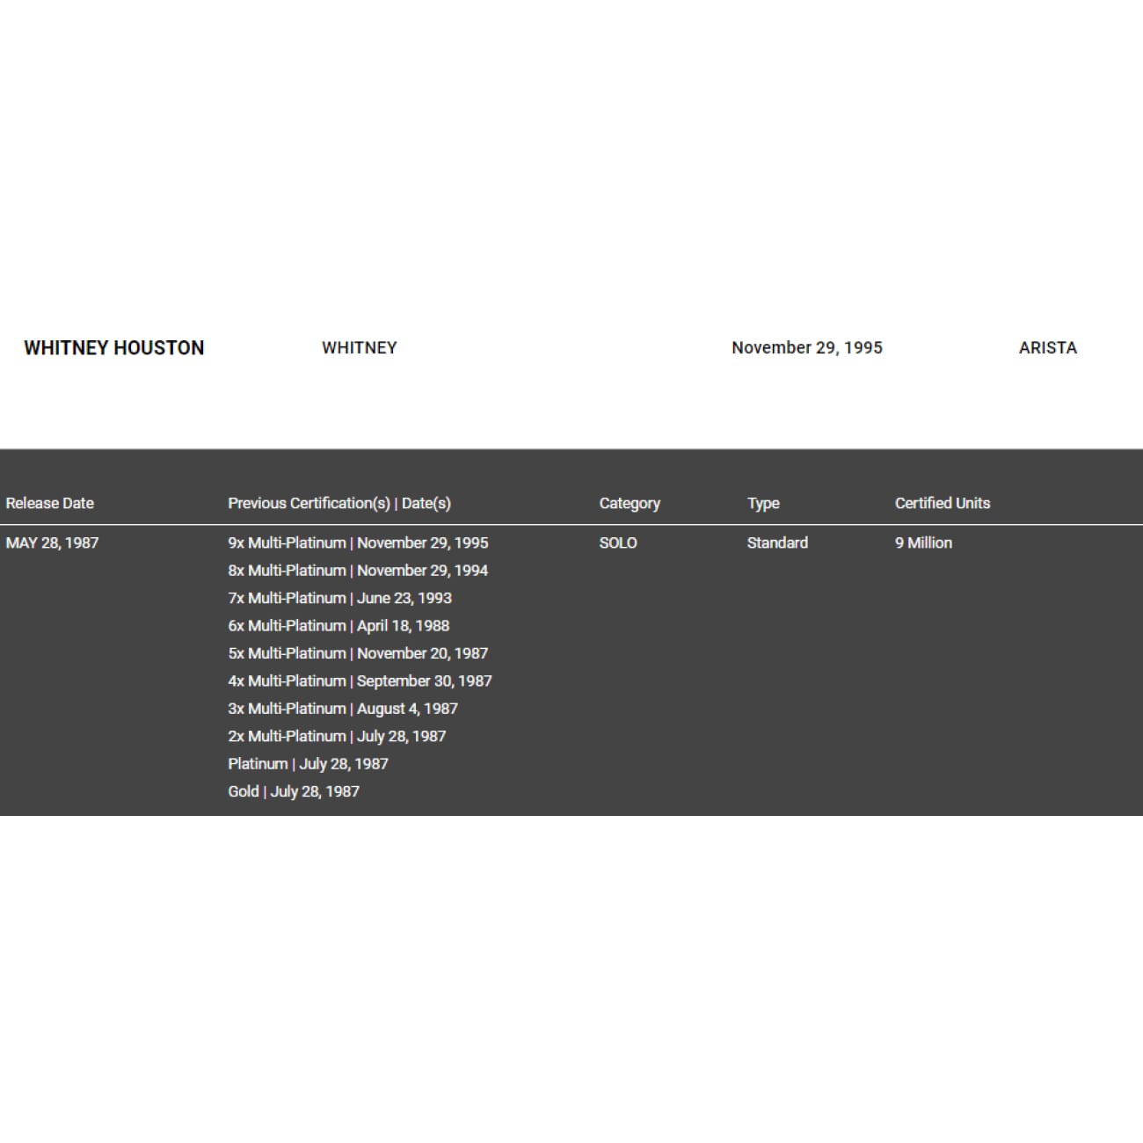Click 5x Multi-Platinum | November 20, 1987 entry

(x=358, y=653)
